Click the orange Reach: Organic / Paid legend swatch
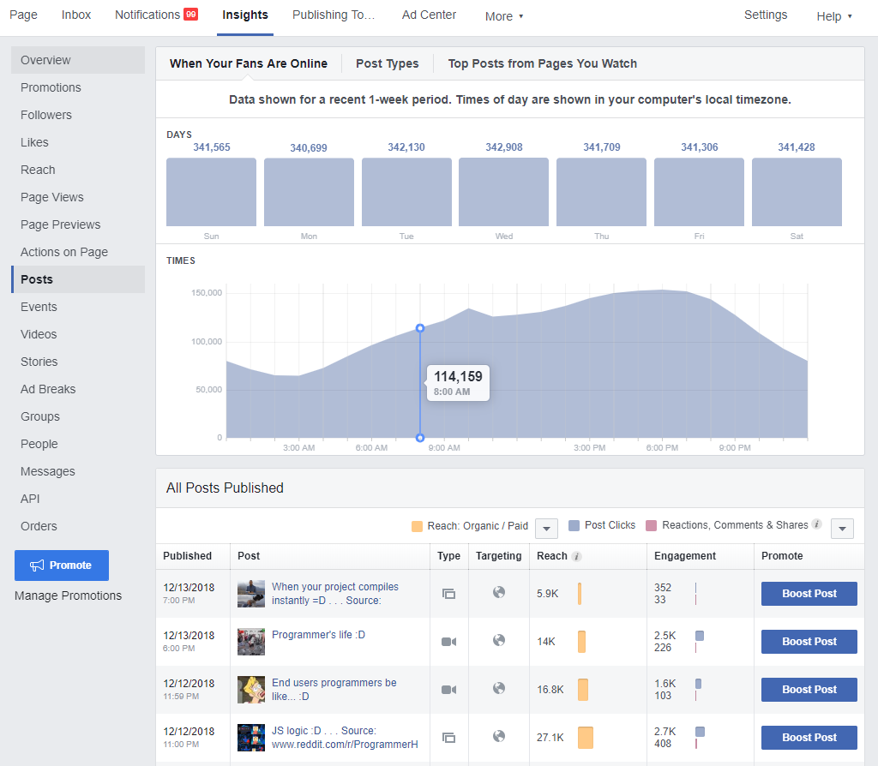 [x=417, y=526]
